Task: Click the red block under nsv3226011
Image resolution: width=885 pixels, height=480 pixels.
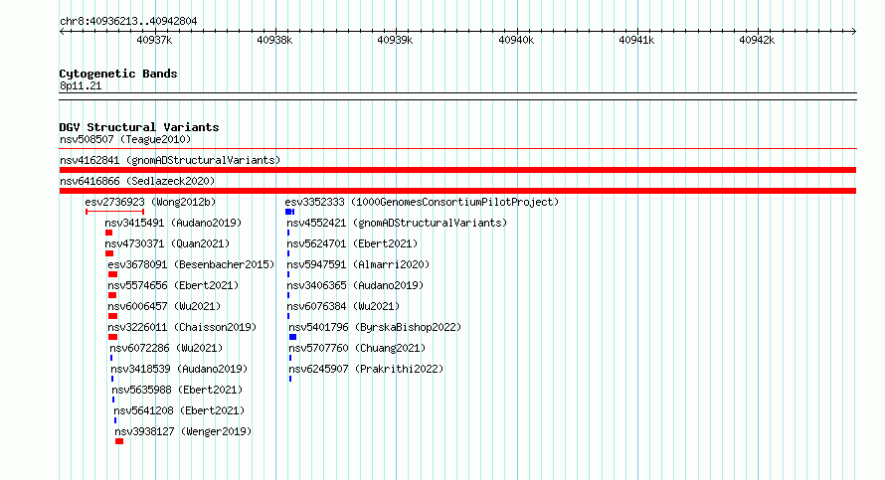Action: (x=113, y=337)
